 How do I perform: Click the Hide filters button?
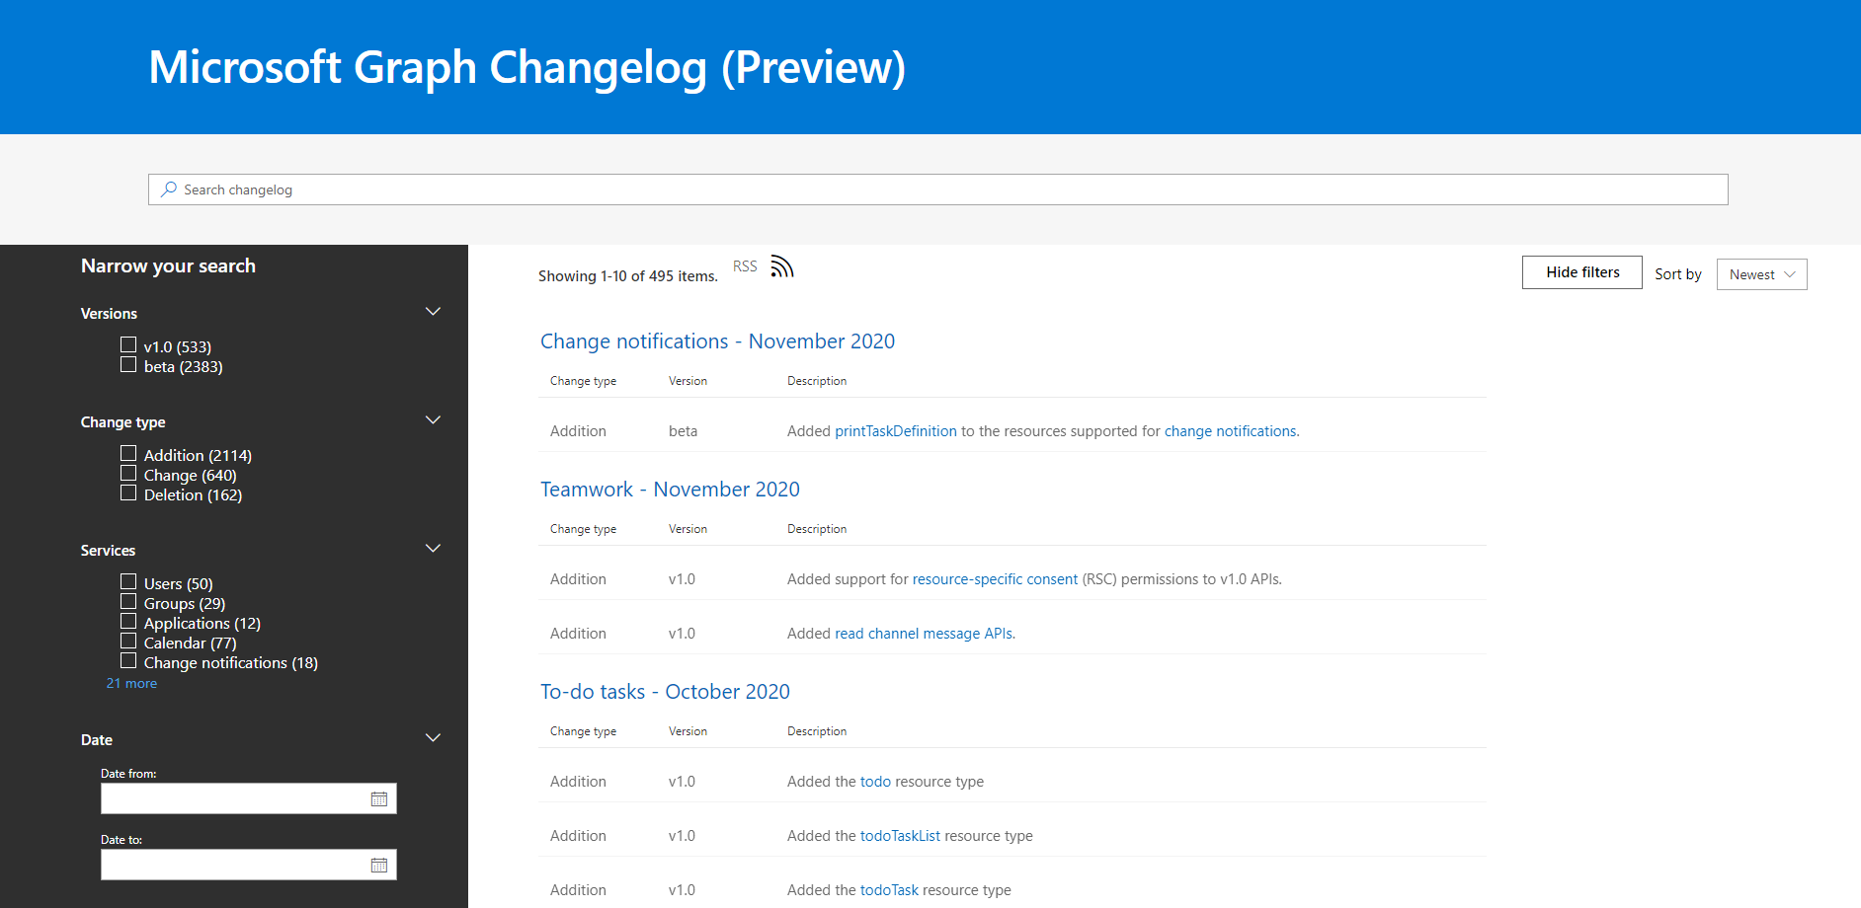(x=1581, y=271)
